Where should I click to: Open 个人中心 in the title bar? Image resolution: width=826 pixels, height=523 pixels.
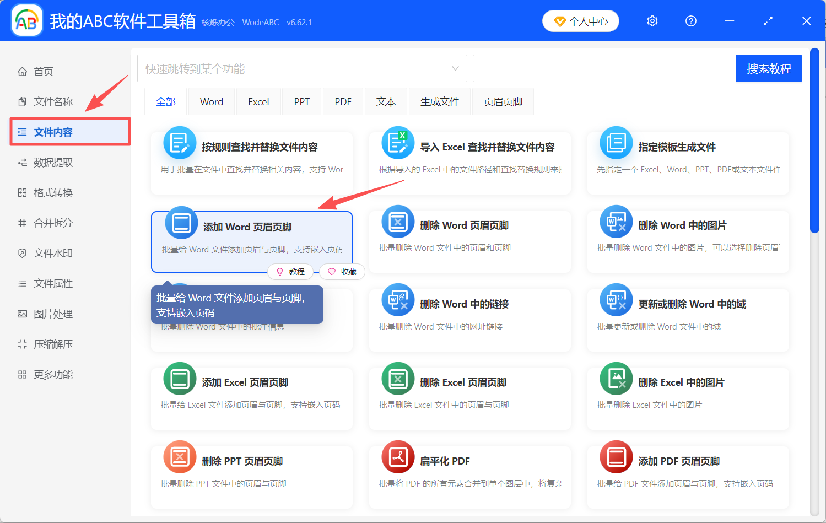coord(580,21)
